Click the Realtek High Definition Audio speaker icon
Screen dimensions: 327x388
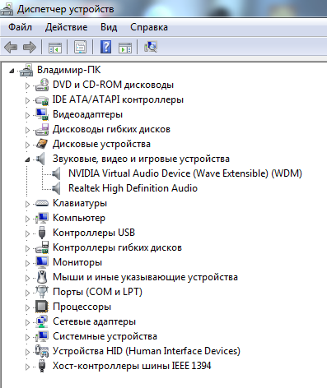point(56,188)
